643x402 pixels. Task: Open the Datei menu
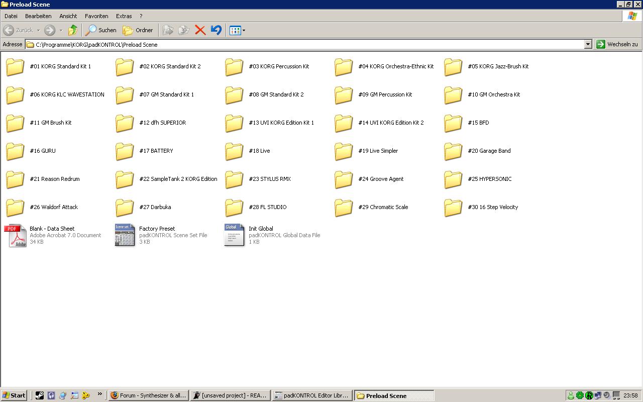(11, 16)
